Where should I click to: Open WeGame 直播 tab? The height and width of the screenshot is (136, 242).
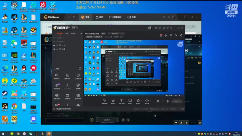(x=132, y=17)
